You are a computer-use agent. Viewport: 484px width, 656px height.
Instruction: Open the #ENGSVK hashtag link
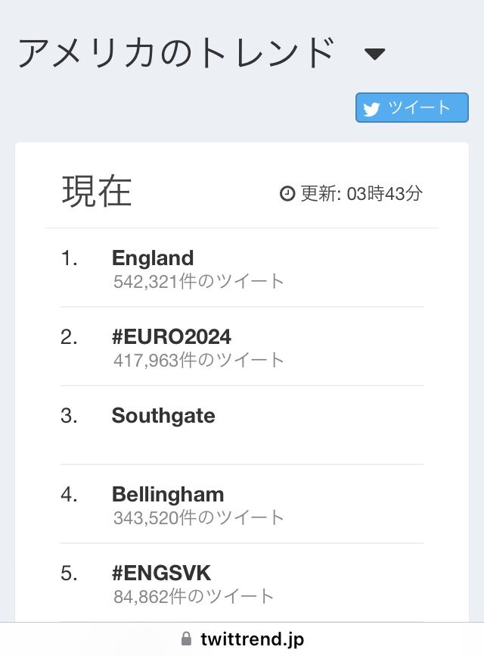click(161, 573)
